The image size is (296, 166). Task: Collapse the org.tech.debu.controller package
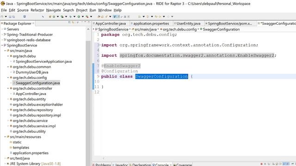pyautogui.click(x=8, y=89)
